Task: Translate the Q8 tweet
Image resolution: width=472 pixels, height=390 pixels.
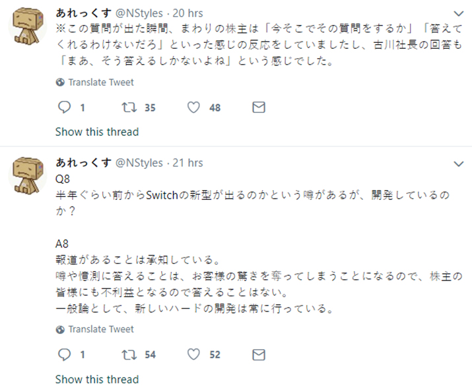Action: [100, 329]
